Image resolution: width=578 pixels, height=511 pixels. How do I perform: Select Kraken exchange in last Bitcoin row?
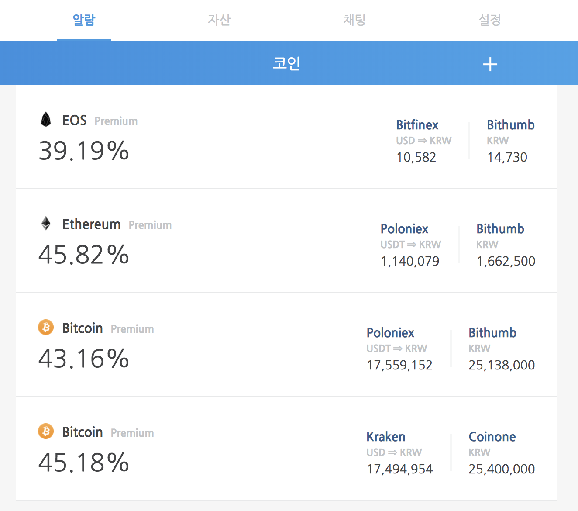[x=386, y=437]
